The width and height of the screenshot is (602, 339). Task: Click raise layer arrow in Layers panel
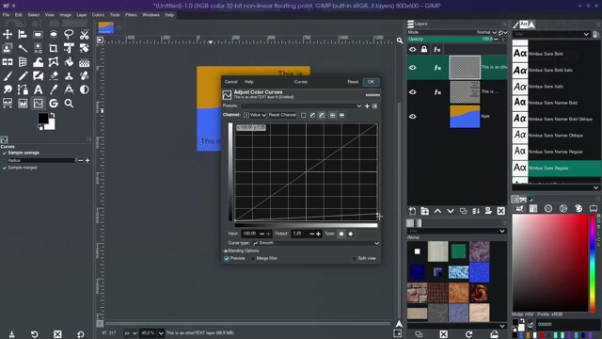click(x=437, y=211)
